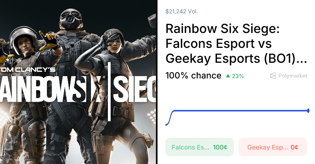Click the gas mask operator's face
The width and height of the screenshot is (315, 164).
pyautogui.click(x=70, y=20)
